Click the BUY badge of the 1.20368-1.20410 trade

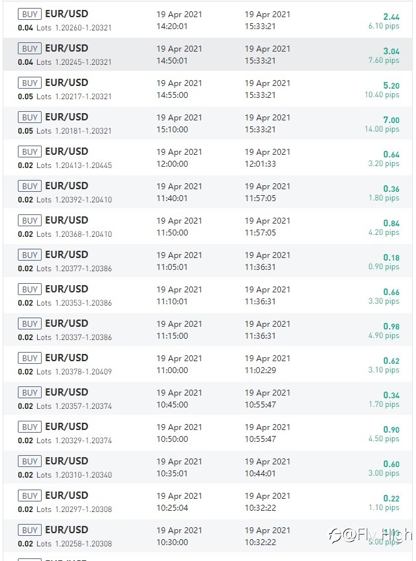point(30,220)
